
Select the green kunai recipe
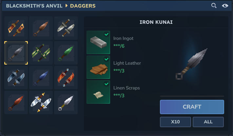click(x=66, y=53)
